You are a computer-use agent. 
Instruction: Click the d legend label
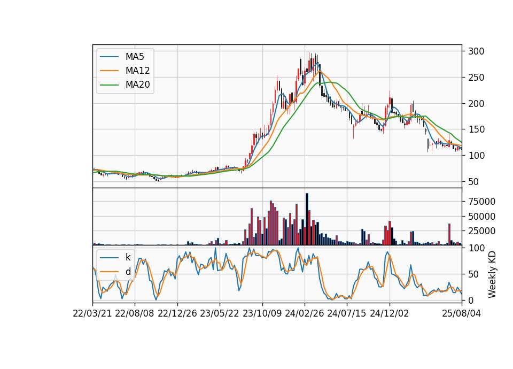(128, 272)
